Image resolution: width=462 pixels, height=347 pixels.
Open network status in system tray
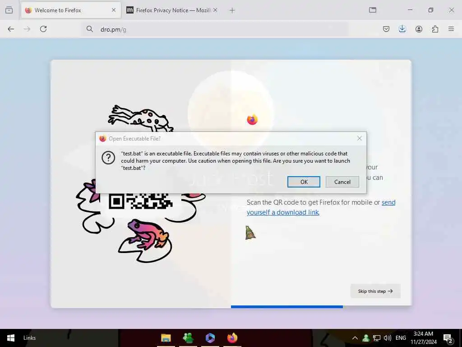[377, 338]
